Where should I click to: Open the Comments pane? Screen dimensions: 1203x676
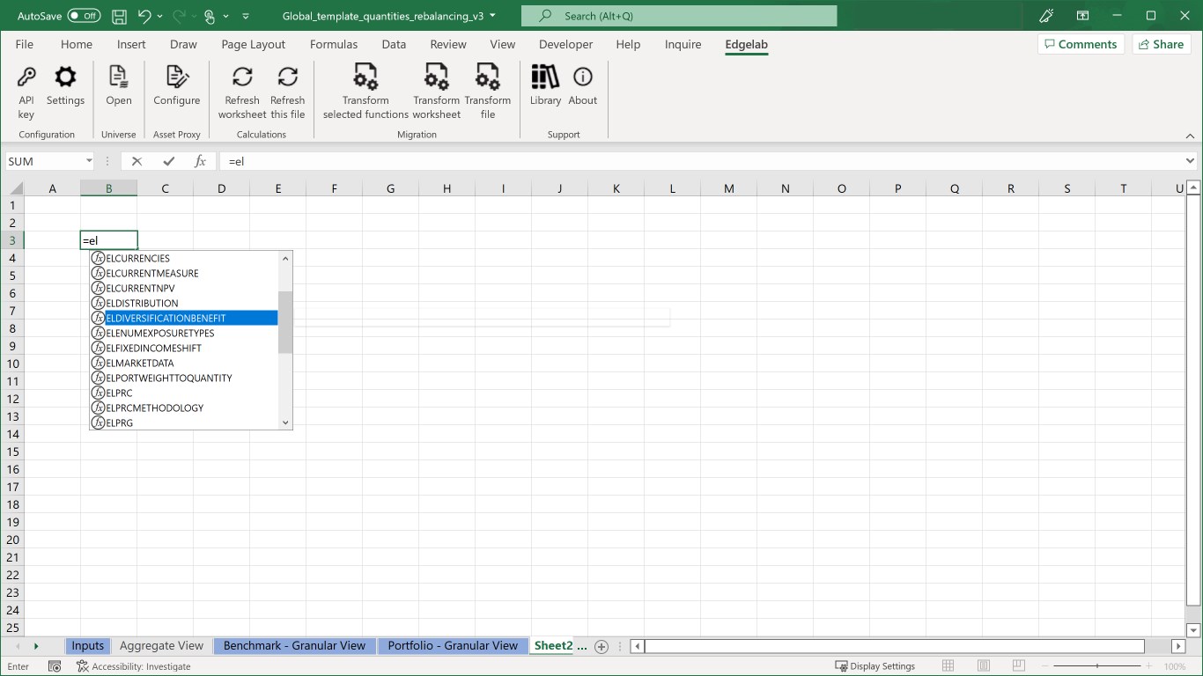[x=1081, y=44]
